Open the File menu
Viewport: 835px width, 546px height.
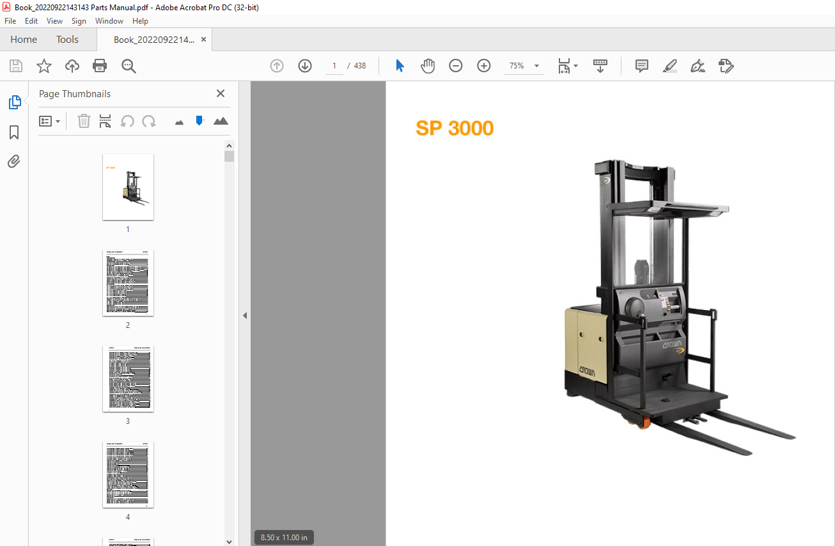(x=10, y=21)
